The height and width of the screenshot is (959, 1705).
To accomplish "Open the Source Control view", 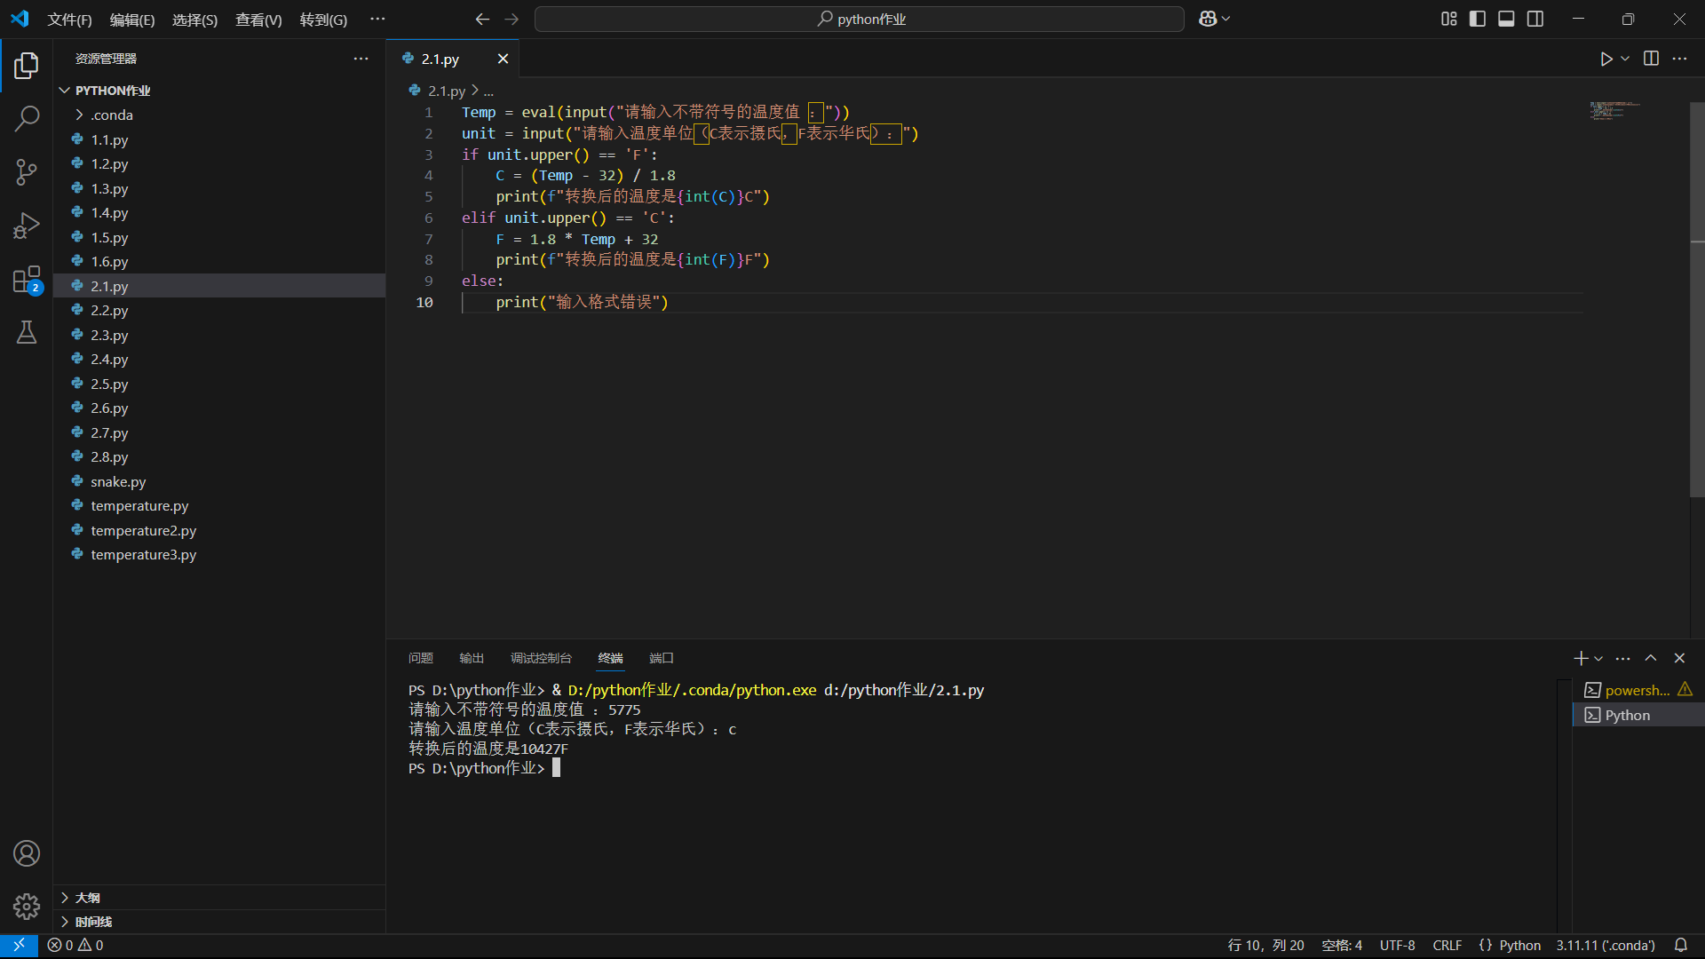I will [27, 172].
